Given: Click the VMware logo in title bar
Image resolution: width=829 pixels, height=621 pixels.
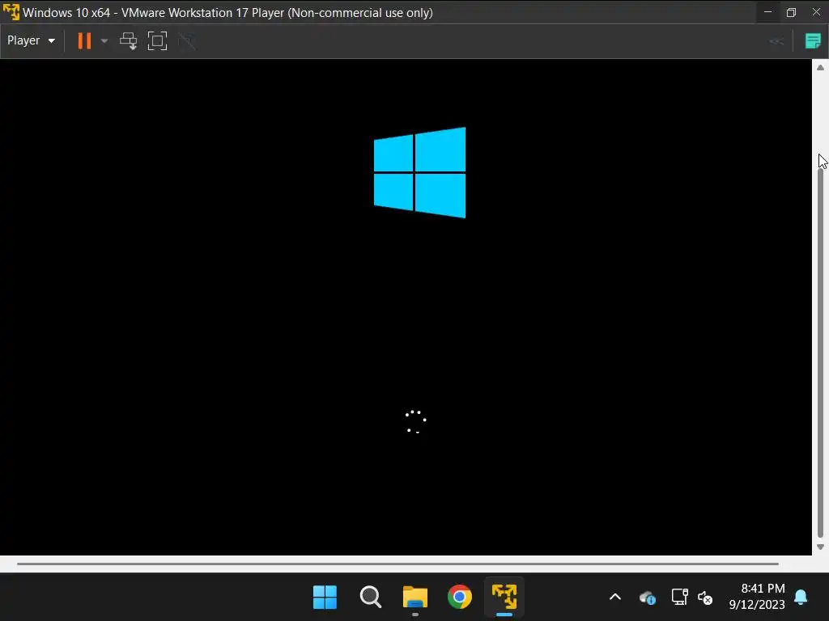Looking at the screenshot, I should click(x=11, y=12).
